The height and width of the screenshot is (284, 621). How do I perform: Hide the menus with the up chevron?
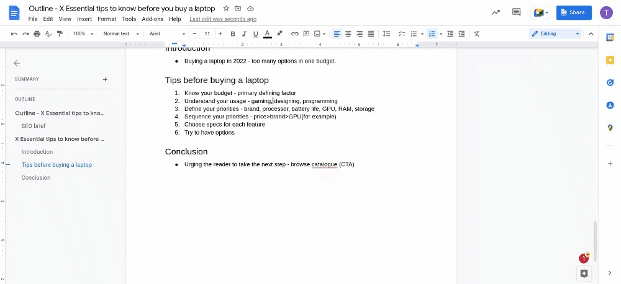591,34
